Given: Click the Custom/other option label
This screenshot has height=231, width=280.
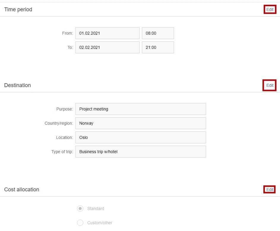Looking at the screenshot, I should click(100, 223).
